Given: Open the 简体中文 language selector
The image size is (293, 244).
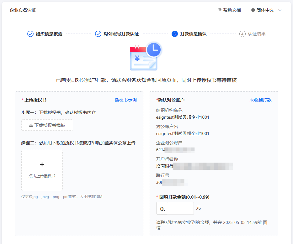Looking at the screenshot, I should click(x=265, y=10).
